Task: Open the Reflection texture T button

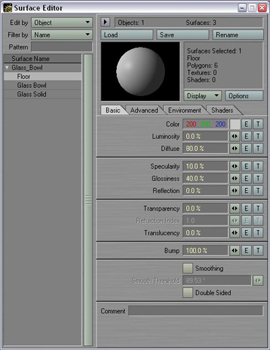Action: tap(258, 191)
